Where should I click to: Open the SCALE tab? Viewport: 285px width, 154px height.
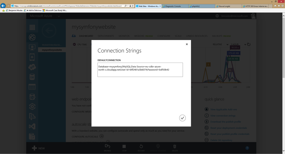(178, 36)
